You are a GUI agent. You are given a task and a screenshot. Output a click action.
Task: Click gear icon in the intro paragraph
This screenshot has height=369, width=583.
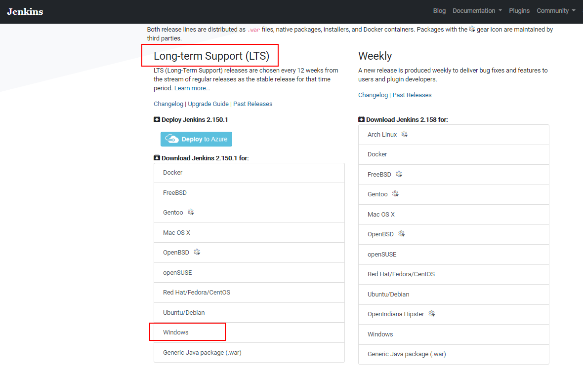click(472, 29)
